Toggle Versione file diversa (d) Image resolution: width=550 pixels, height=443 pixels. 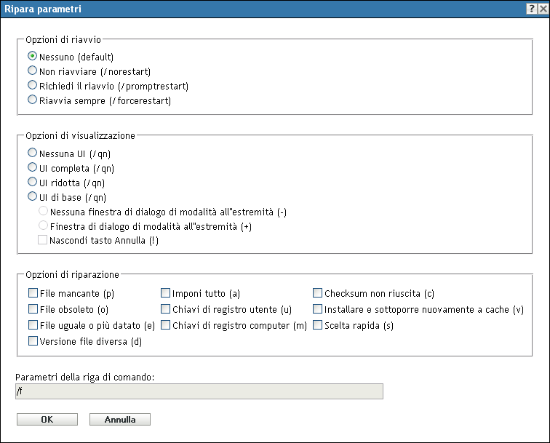point(33,341)
